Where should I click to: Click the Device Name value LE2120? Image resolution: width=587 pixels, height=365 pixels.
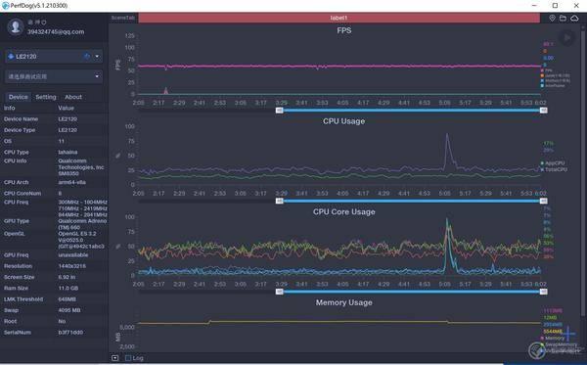click(68, 119)
